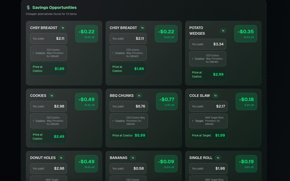Image resolution: width=290 pixels, height=181 pixels.
Task: Open the BANANAS card title
Action: tap(118, 158)
